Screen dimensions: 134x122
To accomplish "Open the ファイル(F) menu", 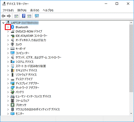I will [8, 10].
